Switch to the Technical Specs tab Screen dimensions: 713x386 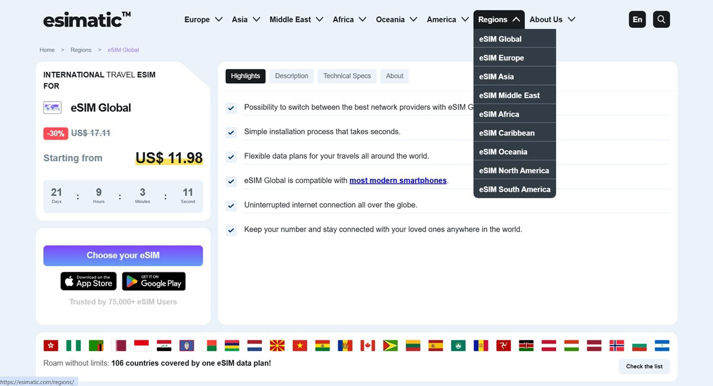(347, 76)
